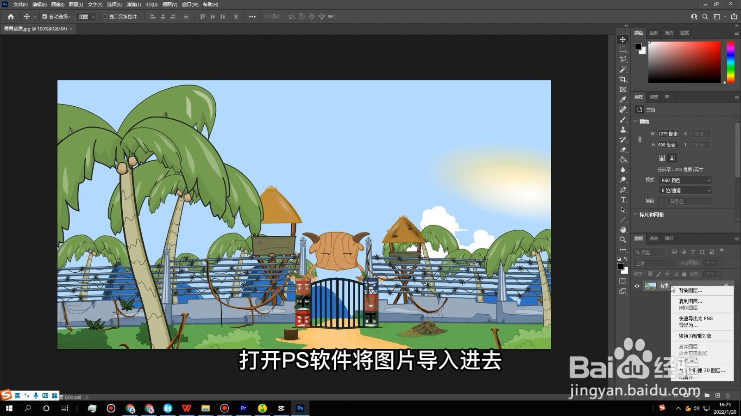741x416 pixels.
Task: Enable the 显示变换控件 checkbox
Action: [x=105, y=17]
